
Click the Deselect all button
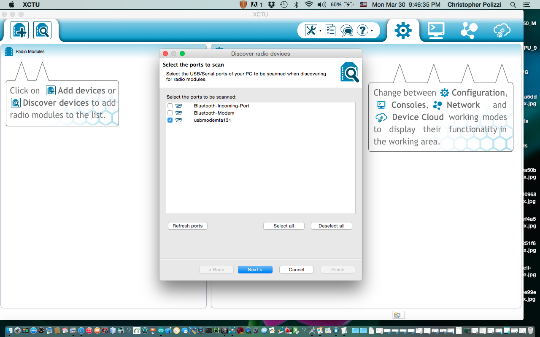pyautogui.click(x=332, y=226)
